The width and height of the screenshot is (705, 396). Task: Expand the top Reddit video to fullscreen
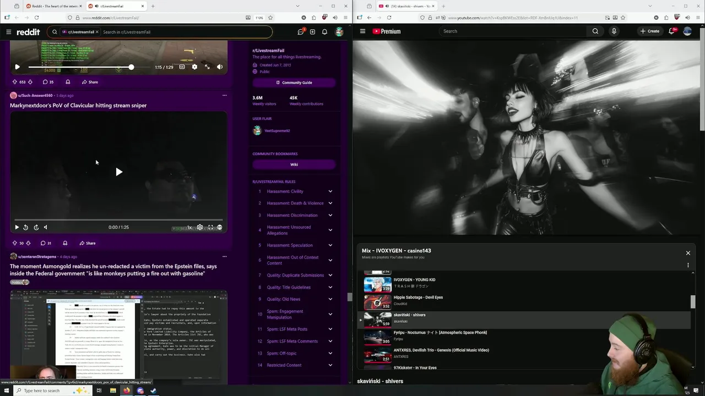tap(207, 67)
